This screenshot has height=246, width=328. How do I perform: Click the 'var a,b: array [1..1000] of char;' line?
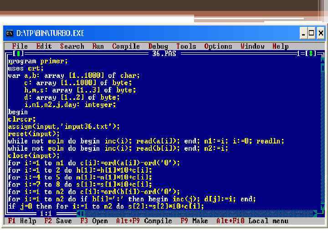74,76
